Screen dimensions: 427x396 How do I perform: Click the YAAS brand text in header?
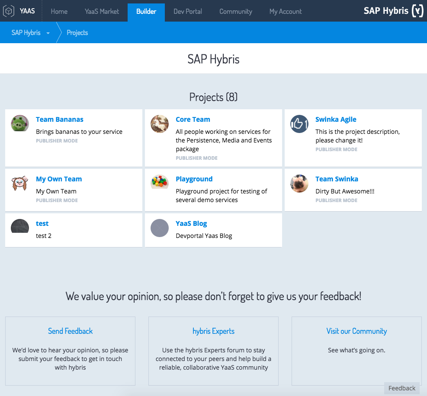click(27, 11)
